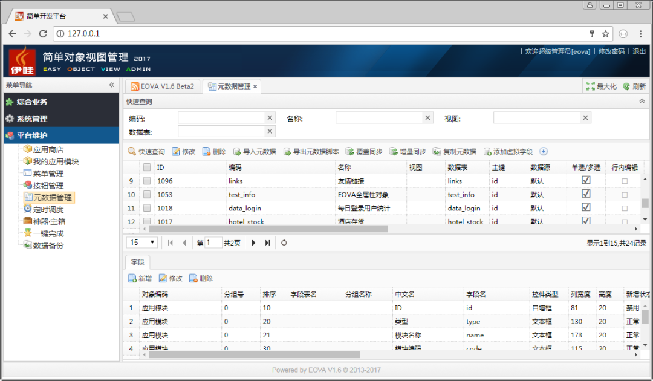
Task: Bookmark this page with star icon
Action: click(605, 34)
